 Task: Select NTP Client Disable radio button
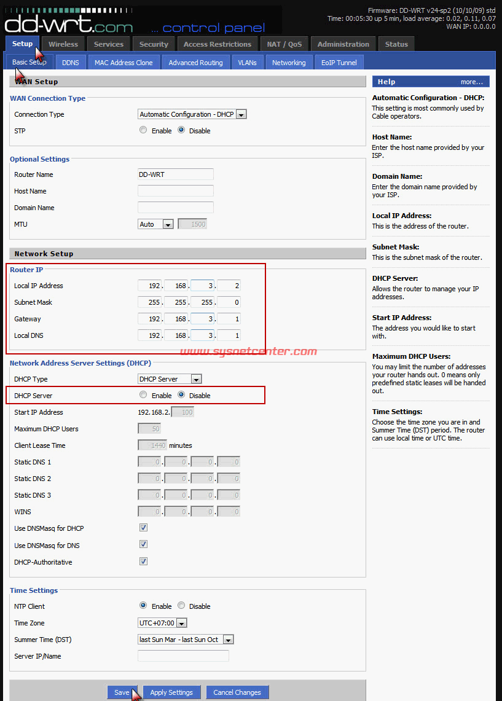point(181,605)
